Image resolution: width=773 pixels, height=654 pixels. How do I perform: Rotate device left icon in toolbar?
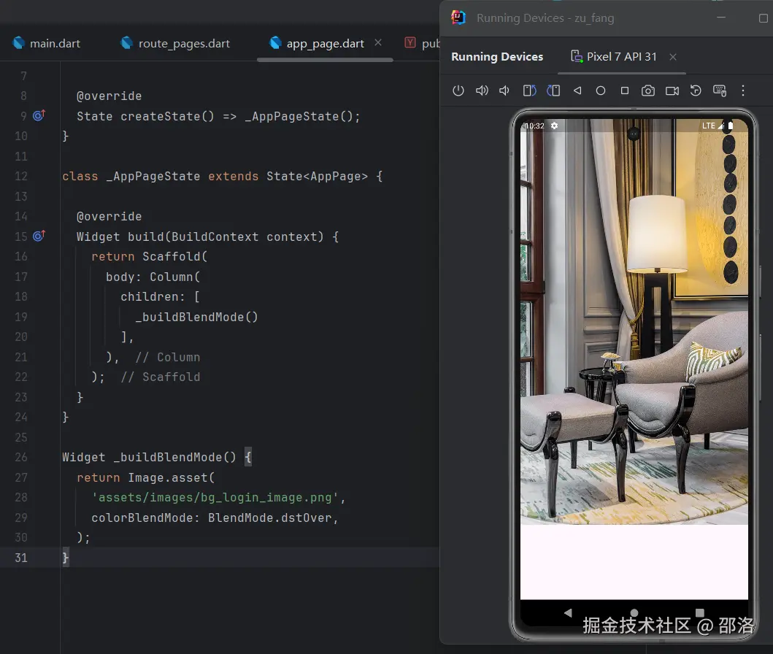pyautogui.click(x=529, y=91)
